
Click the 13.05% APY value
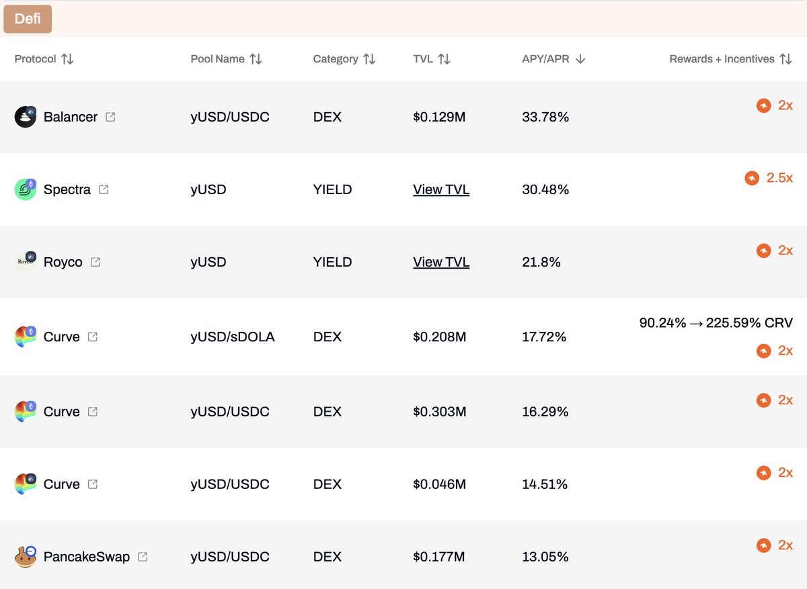click(x=545, y=556)
